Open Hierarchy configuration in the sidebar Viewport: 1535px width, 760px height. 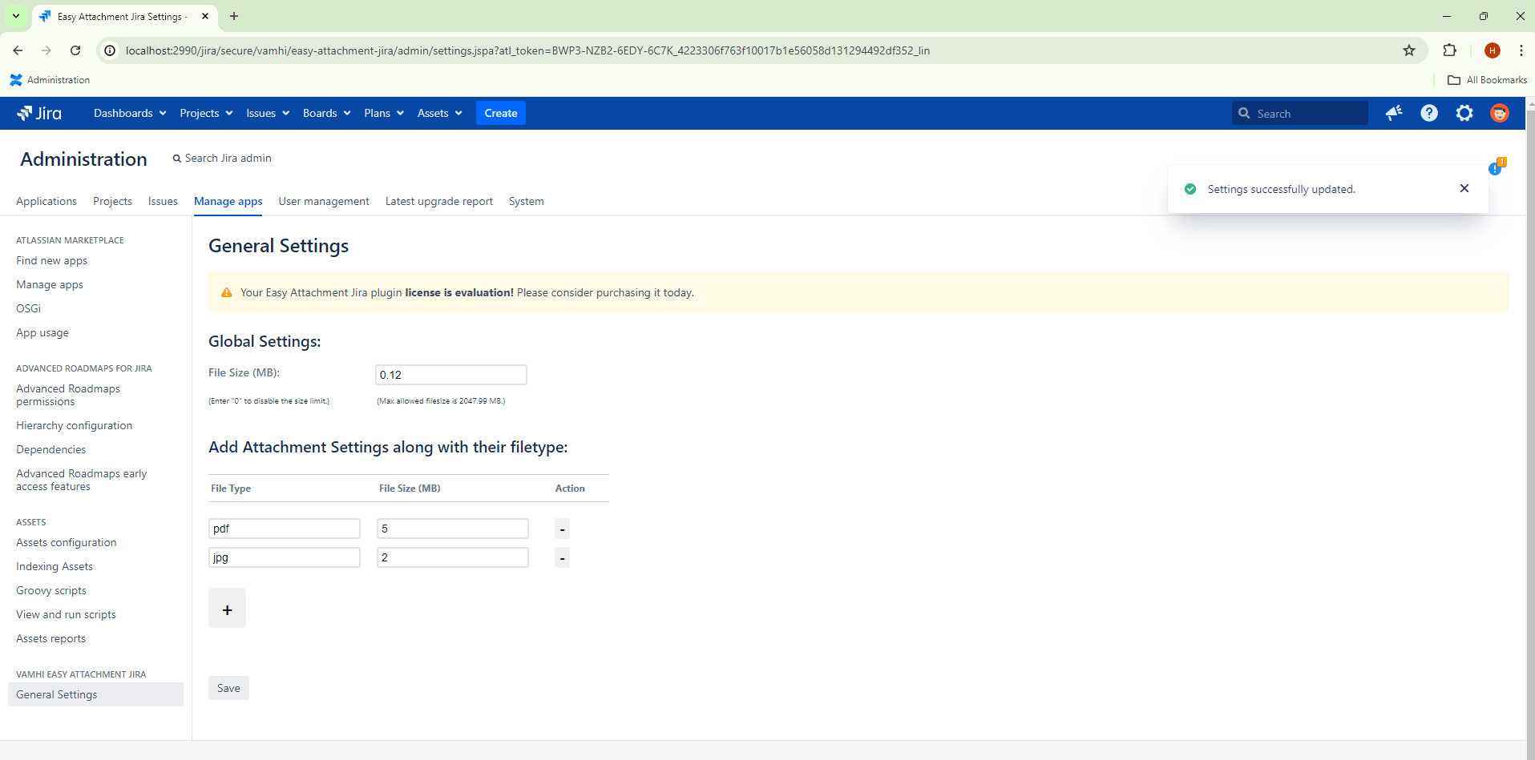[x=74, y=425]
